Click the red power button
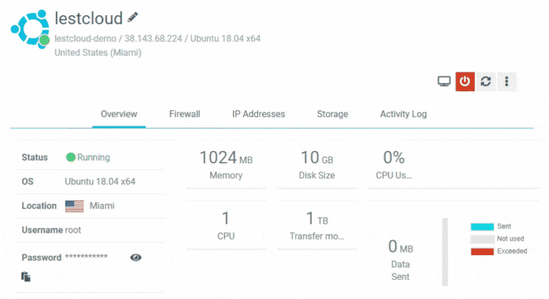 [465, 82]
